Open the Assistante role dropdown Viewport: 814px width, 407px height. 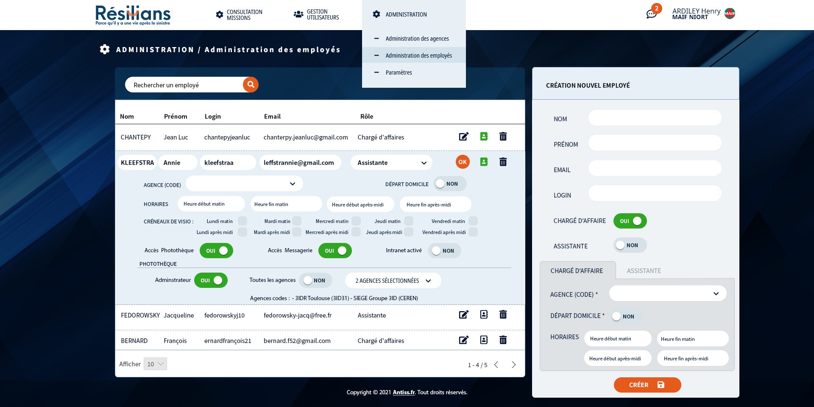point(391,162)
